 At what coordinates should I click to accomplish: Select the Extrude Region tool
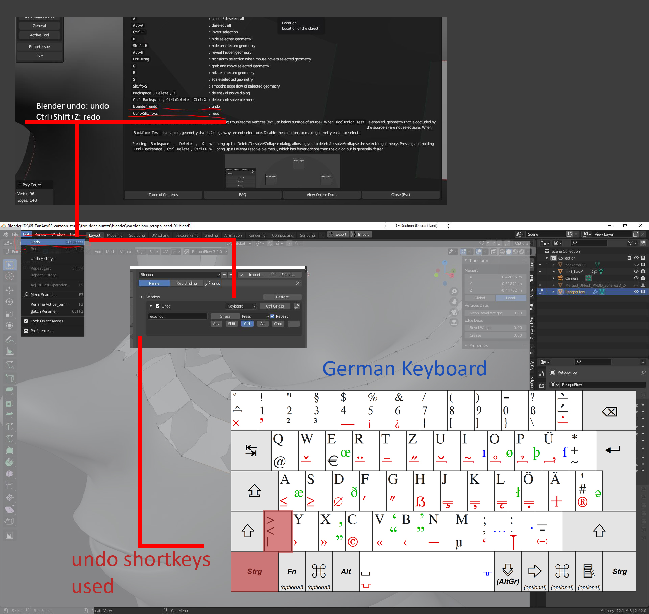coord(9,391)
